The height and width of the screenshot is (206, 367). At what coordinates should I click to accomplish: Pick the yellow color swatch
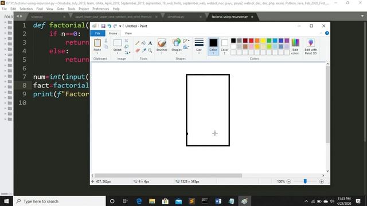[x=263, y=41]
